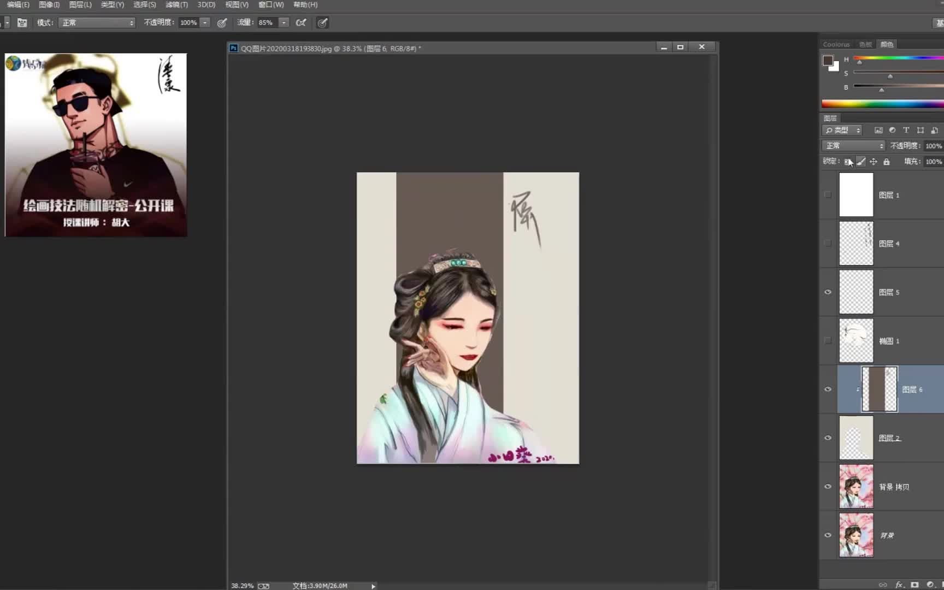The width and height of the screenshot is (944, 590).
Task: Open layer style fx menu
Action: click(x=899, y=585)
